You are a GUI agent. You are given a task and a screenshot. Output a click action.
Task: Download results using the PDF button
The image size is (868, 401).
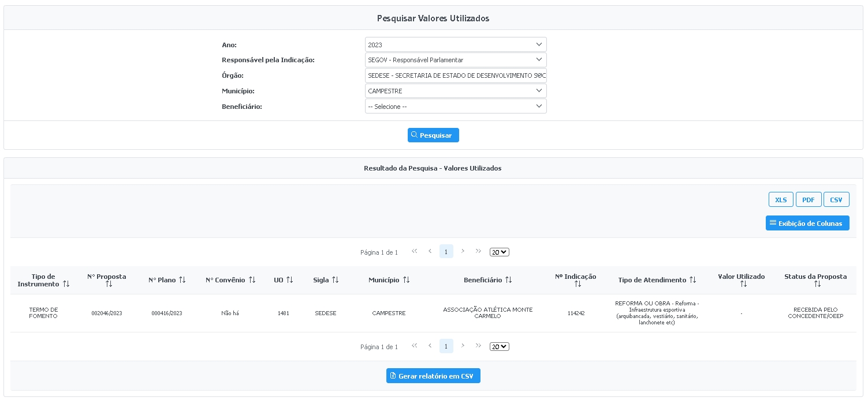(808, 200)
